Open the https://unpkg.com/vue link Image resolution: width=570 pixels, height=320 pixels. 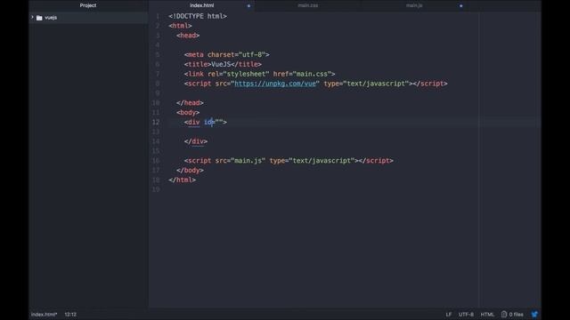(x=275, y=84)
